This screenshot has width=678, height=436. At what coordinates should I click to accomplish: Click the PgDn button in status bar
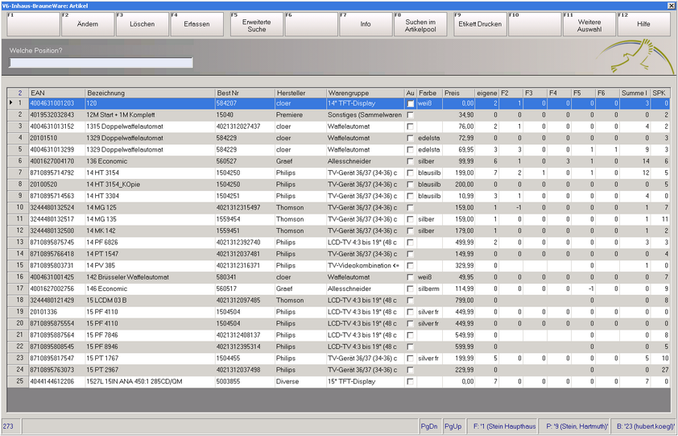429,426
